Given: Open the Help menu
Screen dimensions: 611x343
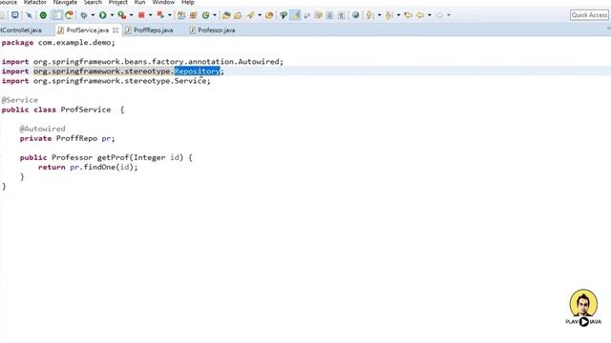Looking at the screenshot, I should click(188, 2).
